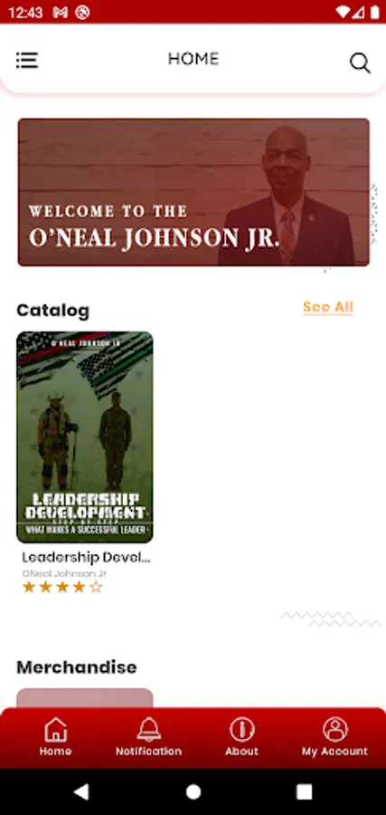Select the Home house icon
Viewport: 386px width, 815px height.
(55, 729)
